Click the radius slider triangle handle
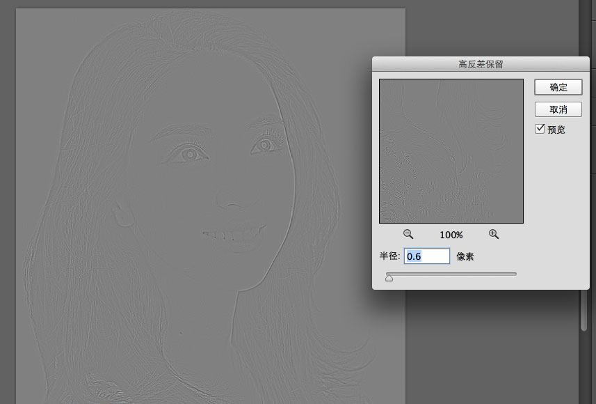Image resolution: width=596 pixels, height=404 pixels. pos(389,278)
